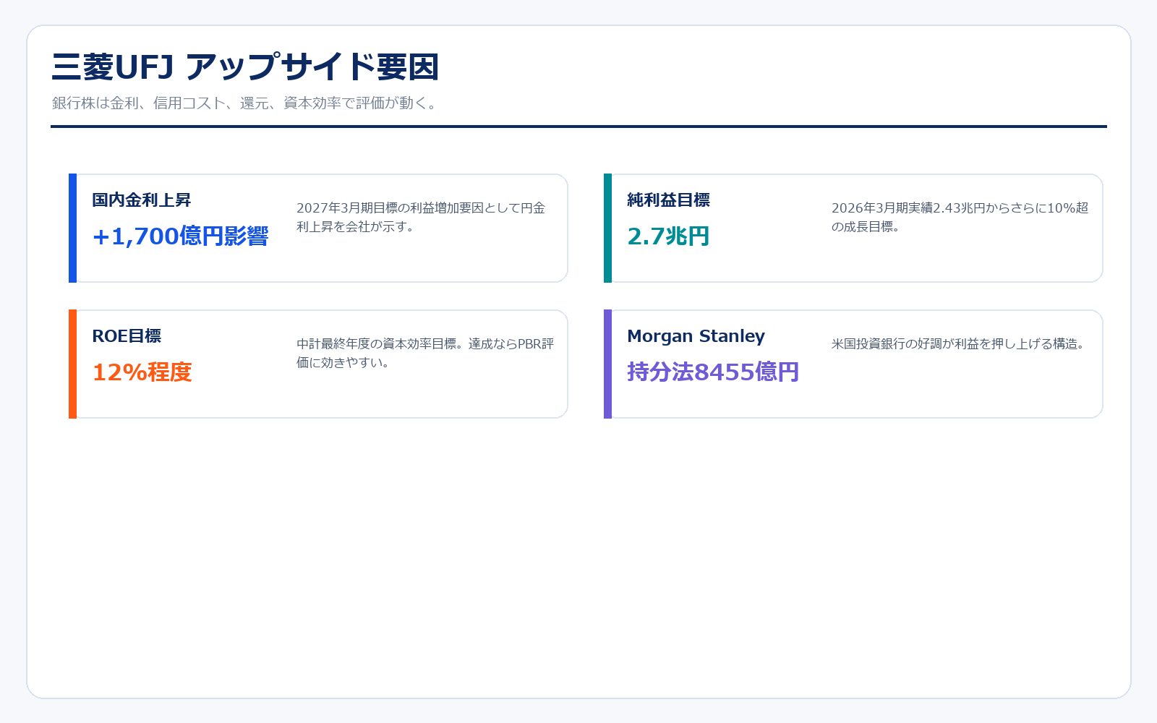Click the description starting 中計最終年度
The height and width of the screenshot is (723, 1157).
point(425,353)
